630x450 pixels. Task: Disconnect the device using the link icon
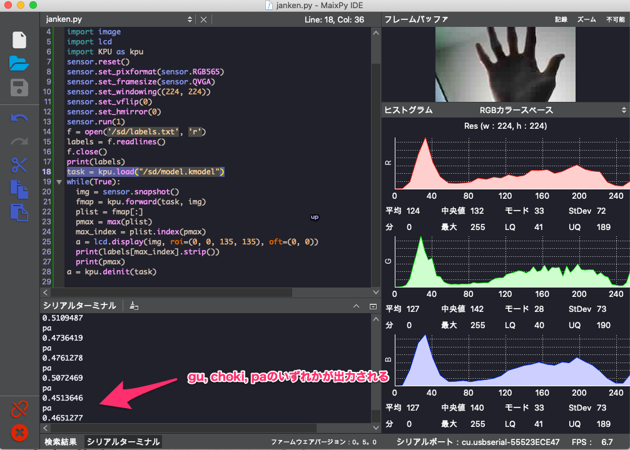[19, 409]
